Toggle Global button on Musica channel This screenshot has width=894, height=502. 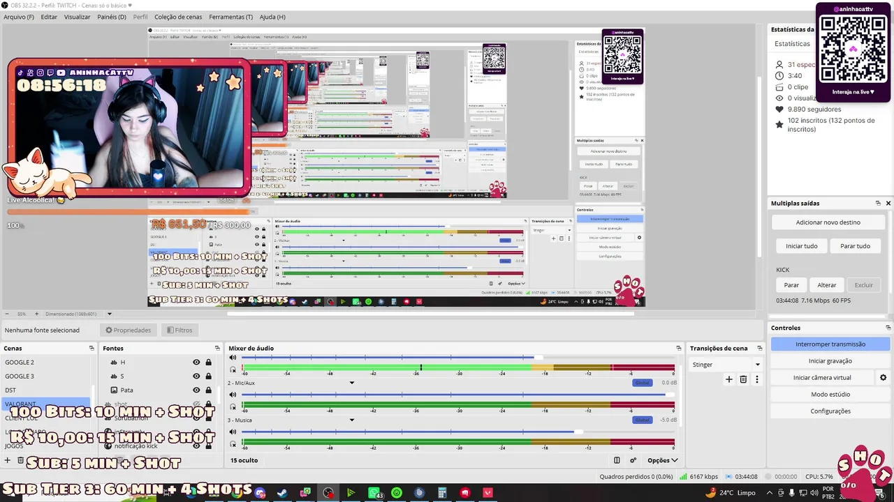642,420
